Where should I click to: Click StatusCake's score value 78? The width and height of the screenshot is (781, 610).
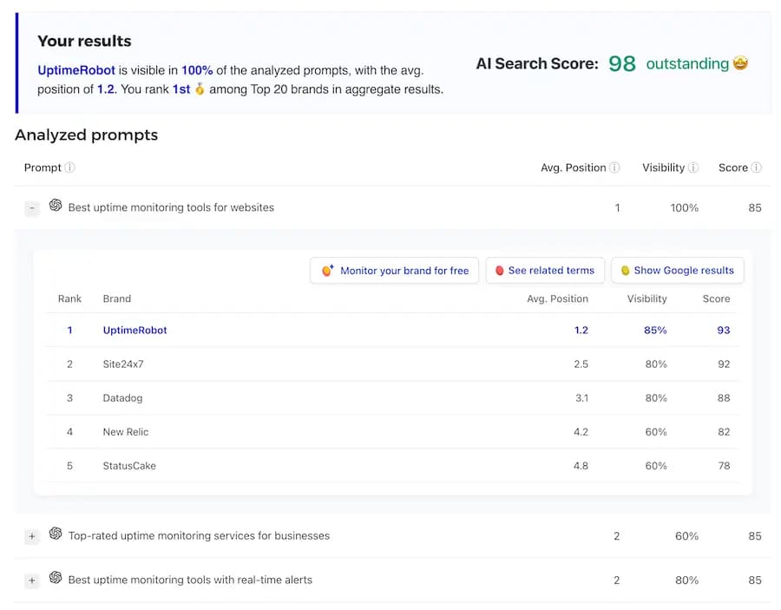tap(724, 466)
